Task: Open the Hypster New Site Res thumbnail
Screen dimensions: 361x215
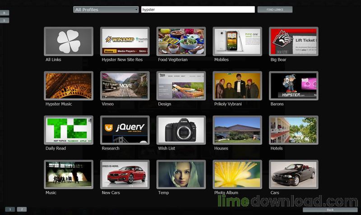Action: click(x=125, y=41)
